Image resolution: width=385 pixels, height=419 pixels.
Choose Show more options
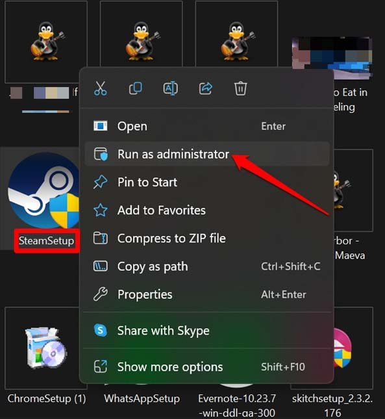(x=207, y=366)
